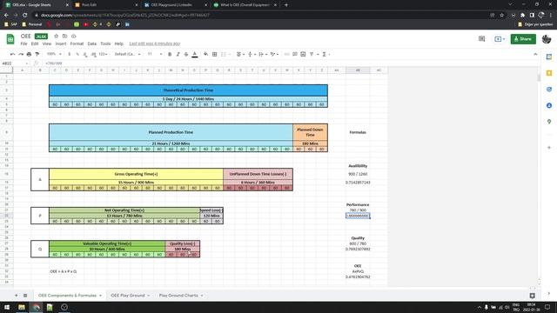The height and width of the screenshot is (313, 557).
Task: Open more number formats 123 dropdown
Action: click(103, 54)
